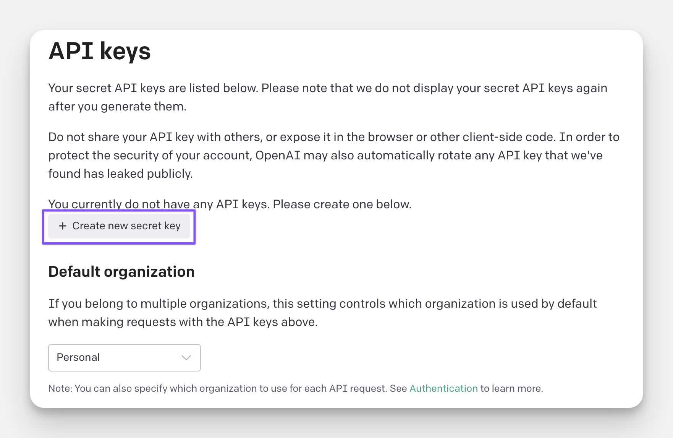Image resolution: width=673 pixels, height=438 pixels.
Task: Click the word "OpenAI" in the security paragraph
Action: [278, 156]
